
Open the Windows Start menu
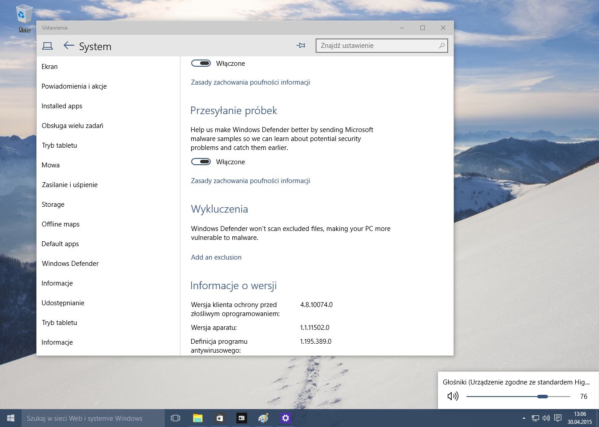pos(11,418)
